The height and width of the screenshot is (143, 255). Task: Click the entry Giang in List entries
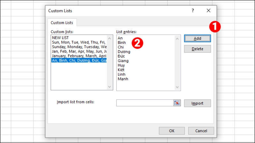123,61
